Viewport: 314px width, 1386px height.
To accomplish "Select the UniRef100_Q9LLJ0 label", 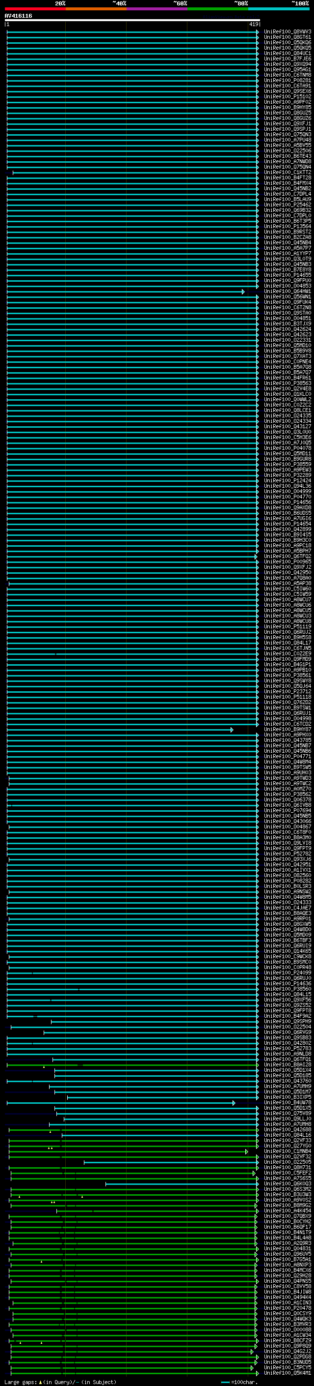I will coord(288,1119).
